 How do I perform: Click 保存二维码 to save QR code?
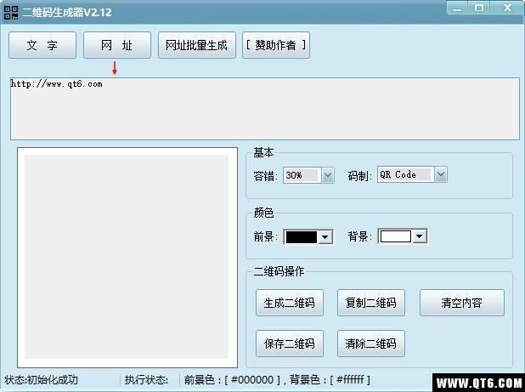pos(290,344)
